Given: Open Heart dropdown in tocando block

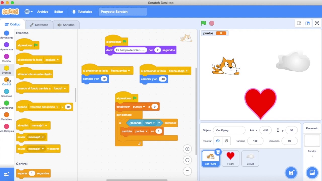Looking at the screenshot, I should (149, 123).
